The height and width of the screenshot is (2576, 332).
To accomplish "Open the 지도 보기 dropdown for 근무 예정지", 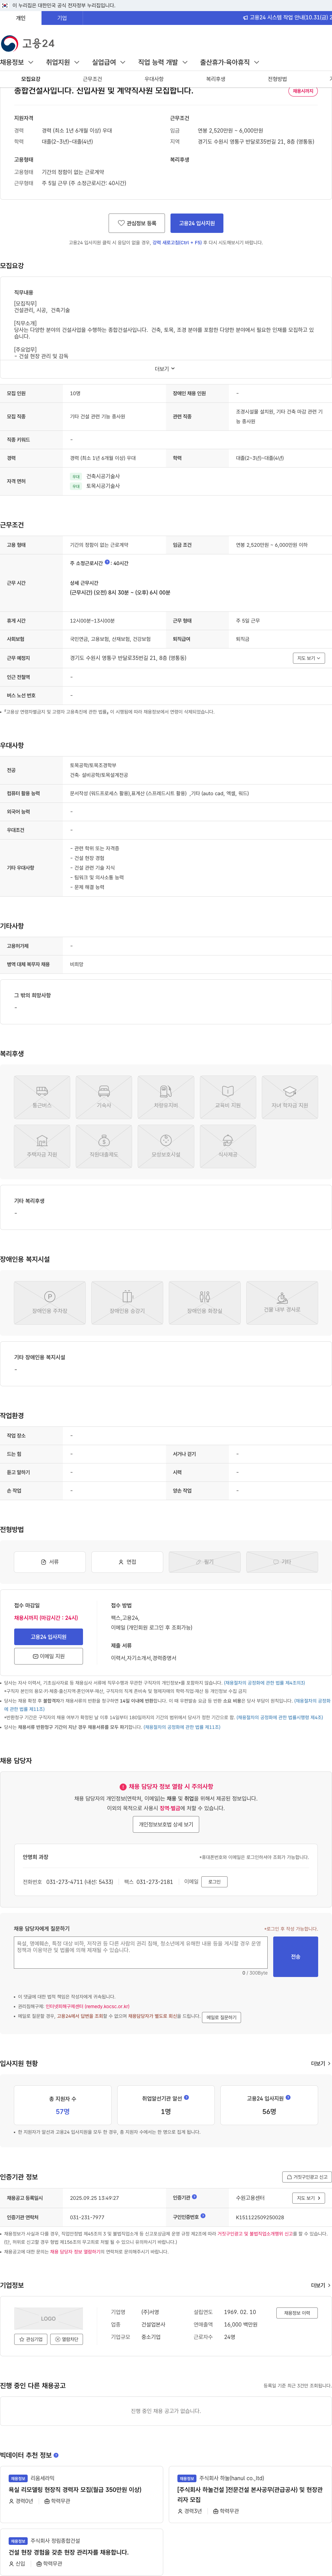I will pyautogui.click(x=309, y=658).
